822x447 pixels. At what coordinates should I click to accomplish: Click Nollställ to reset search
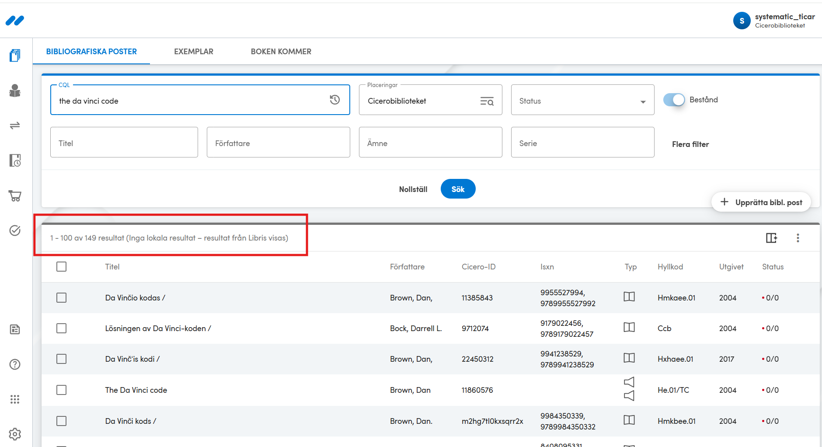coord(413,189)
